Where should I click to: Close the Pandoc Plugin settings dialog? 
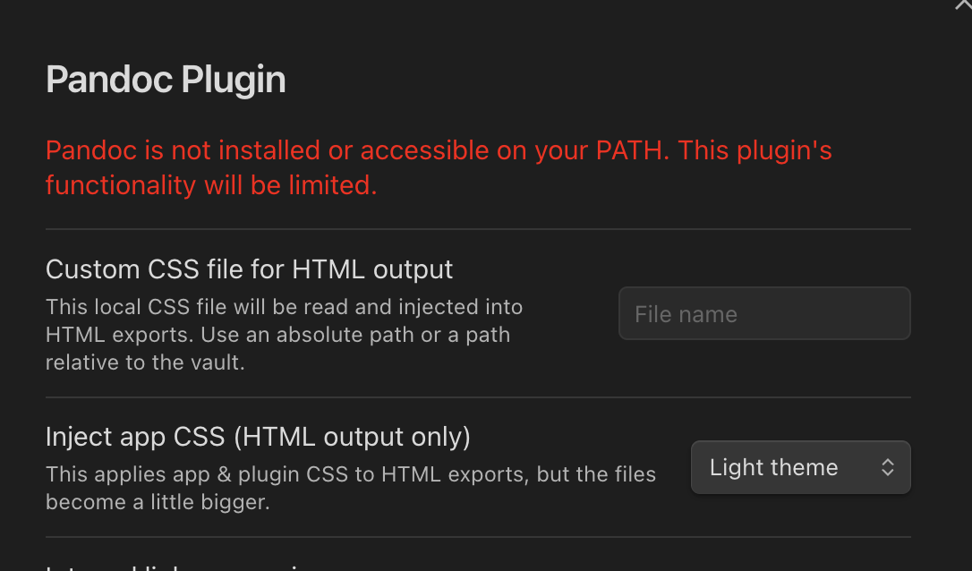[x=963, y=4]
